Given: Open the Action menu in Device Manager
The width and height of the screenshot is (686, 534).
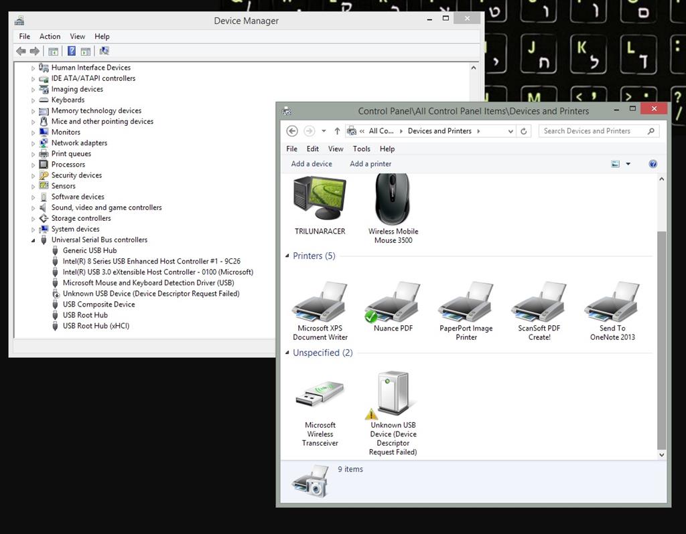Looking at the screenshot, I should [x=50, y=36].
